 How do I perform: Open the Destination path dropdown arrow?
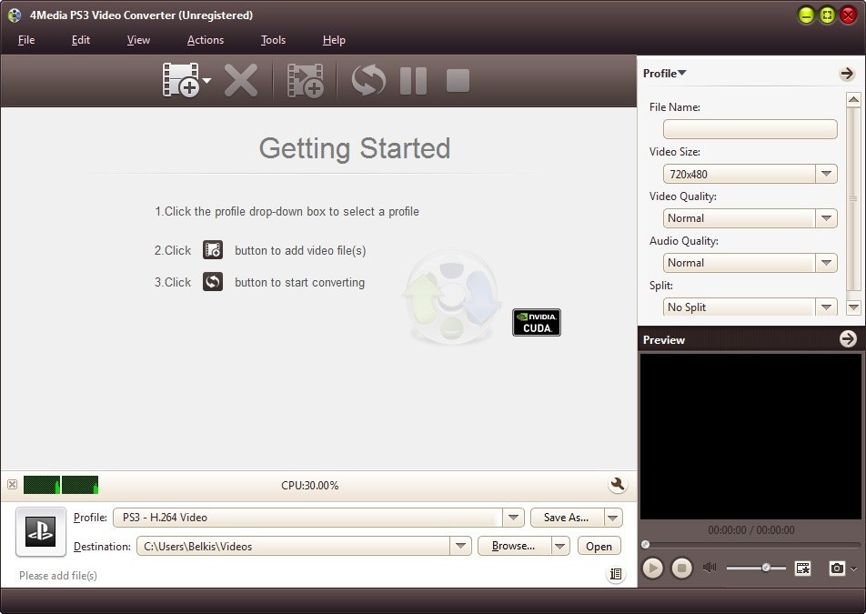click(460, 546)
